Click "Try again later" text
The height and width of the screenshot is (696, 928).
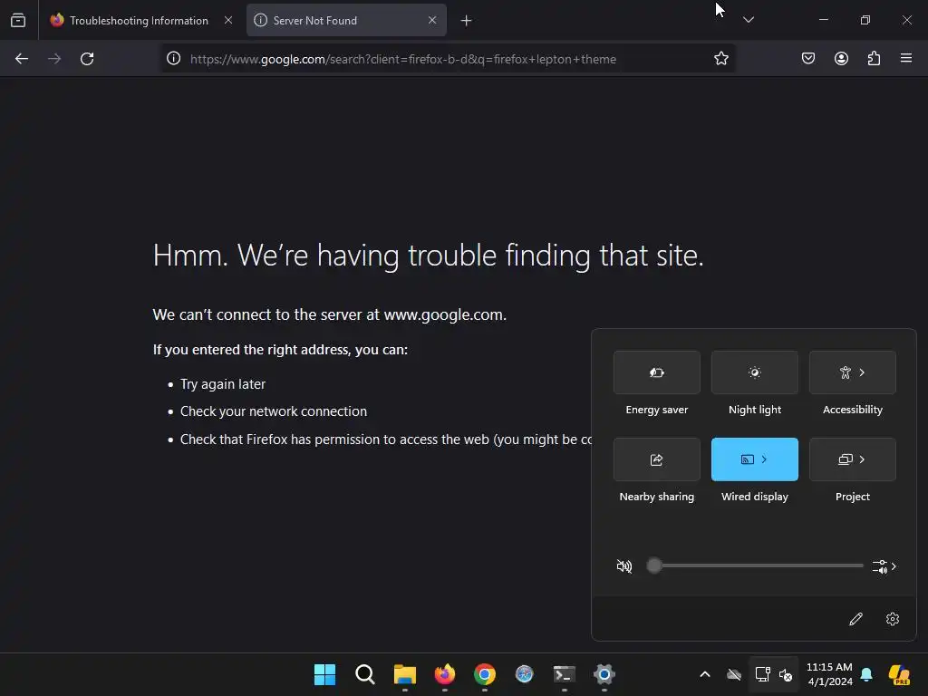point(223,384)
